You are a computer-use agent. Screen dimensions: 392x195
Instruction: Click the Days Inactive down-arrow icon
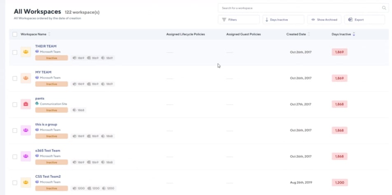(267, 20)
